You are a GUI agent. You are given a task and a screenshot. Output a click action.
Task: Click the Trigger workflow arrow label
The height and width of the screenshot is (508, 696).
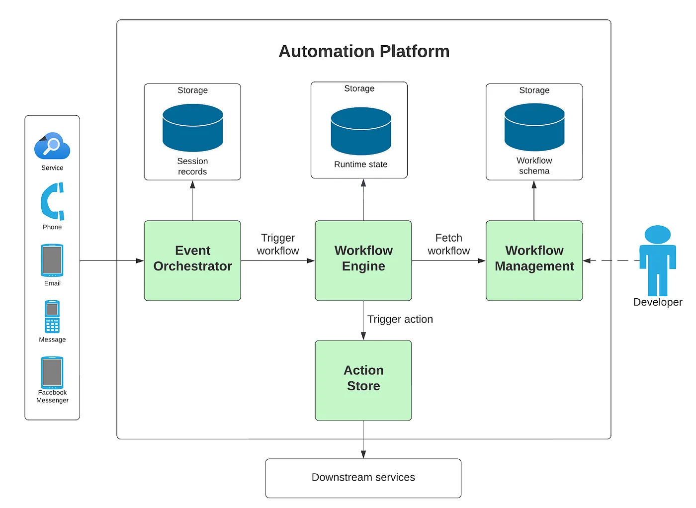[277, 244]
